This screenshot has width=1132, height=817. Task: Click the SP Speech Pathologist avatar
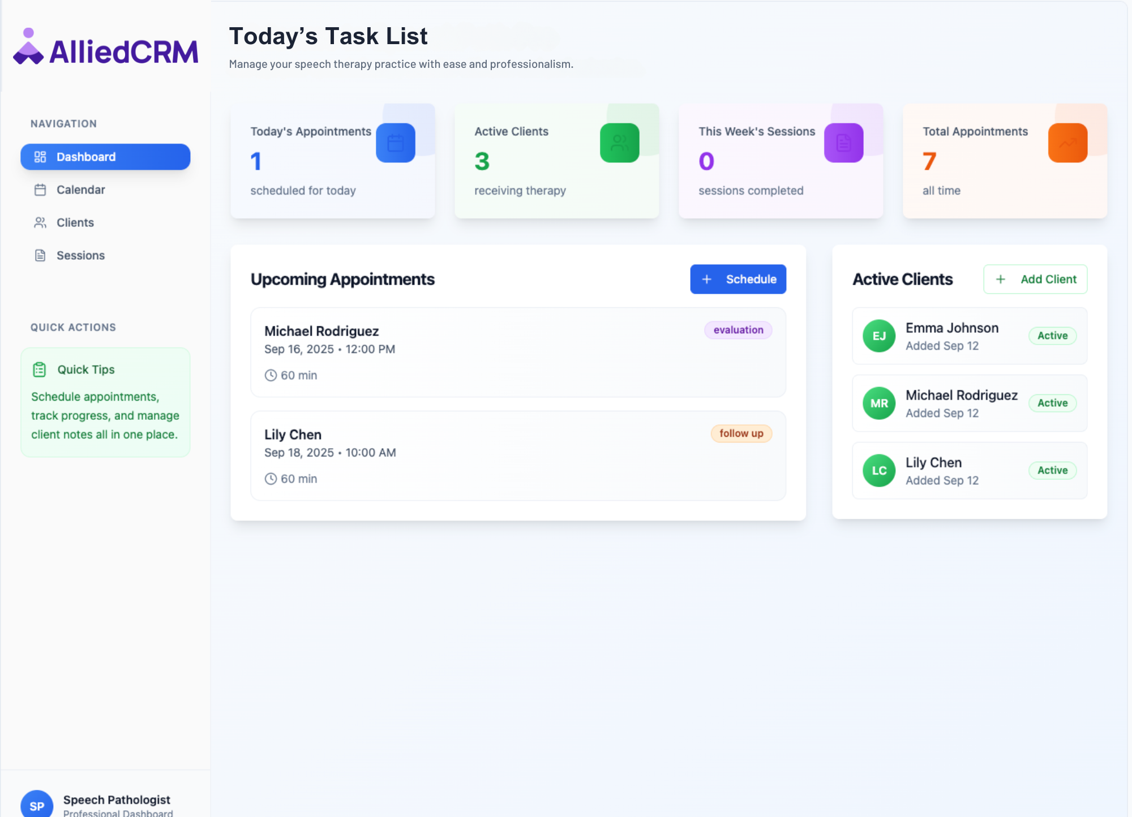37,805
